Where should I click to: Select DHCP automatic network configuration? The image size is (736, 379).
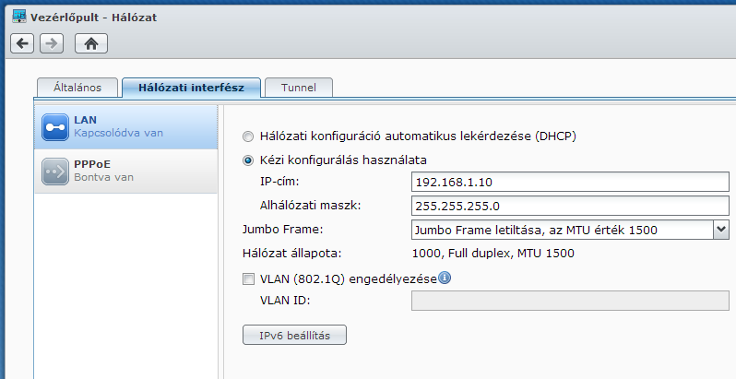tap(248, 136)
